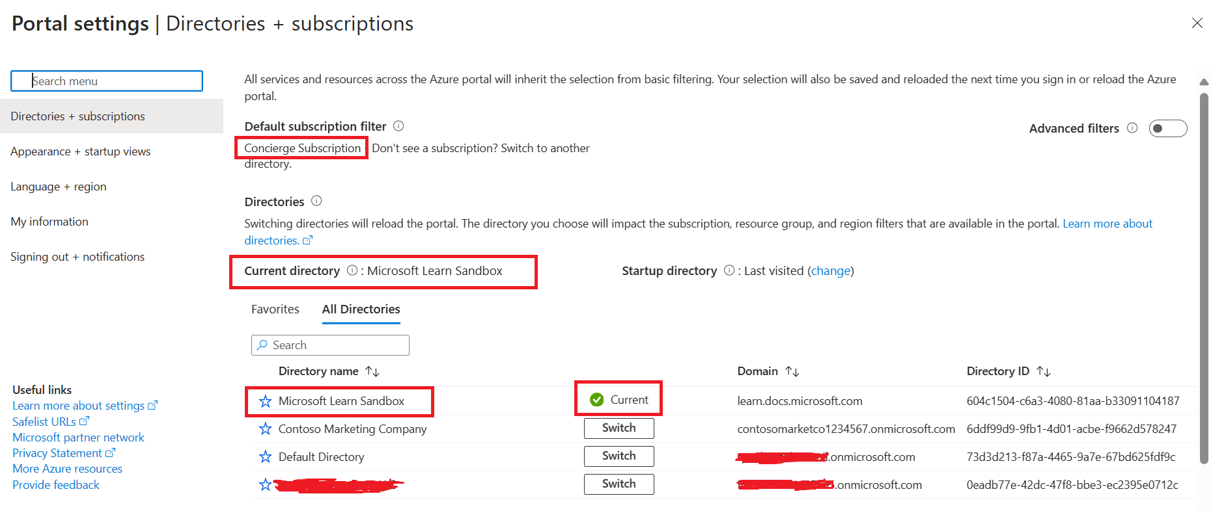Open the Concierge Subscription filter dropdown
1211x511 pixels.
coord(302,148)
